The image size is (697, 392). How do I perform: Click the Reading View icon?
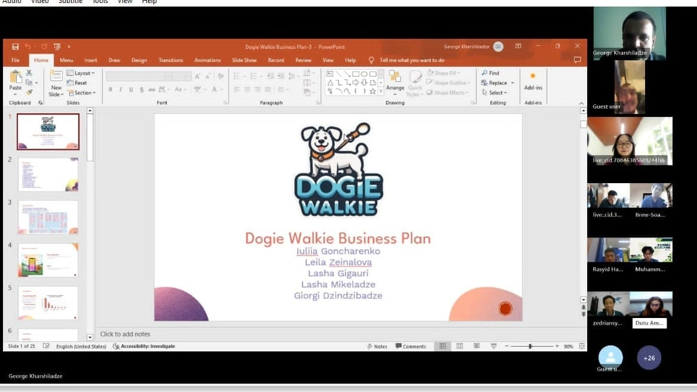[477, 346]
